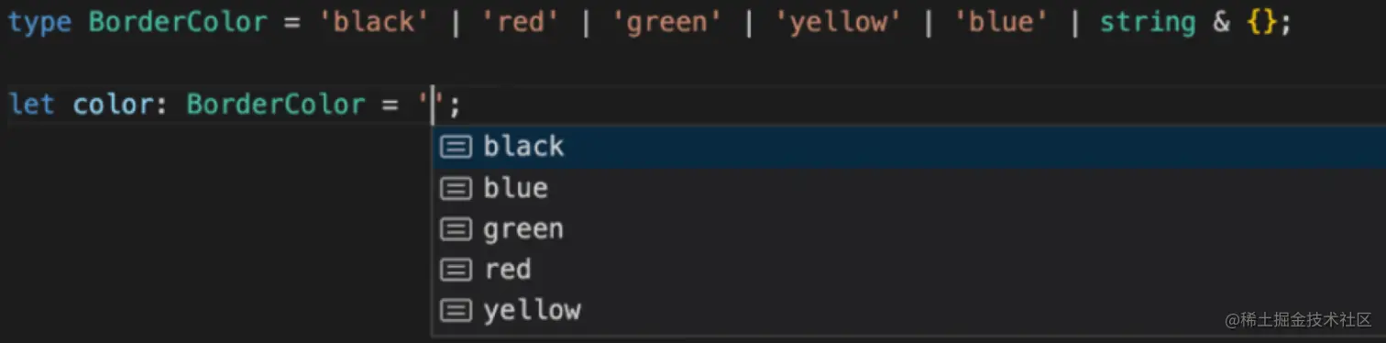Pick green in the completion list

[x=908, y=229]
